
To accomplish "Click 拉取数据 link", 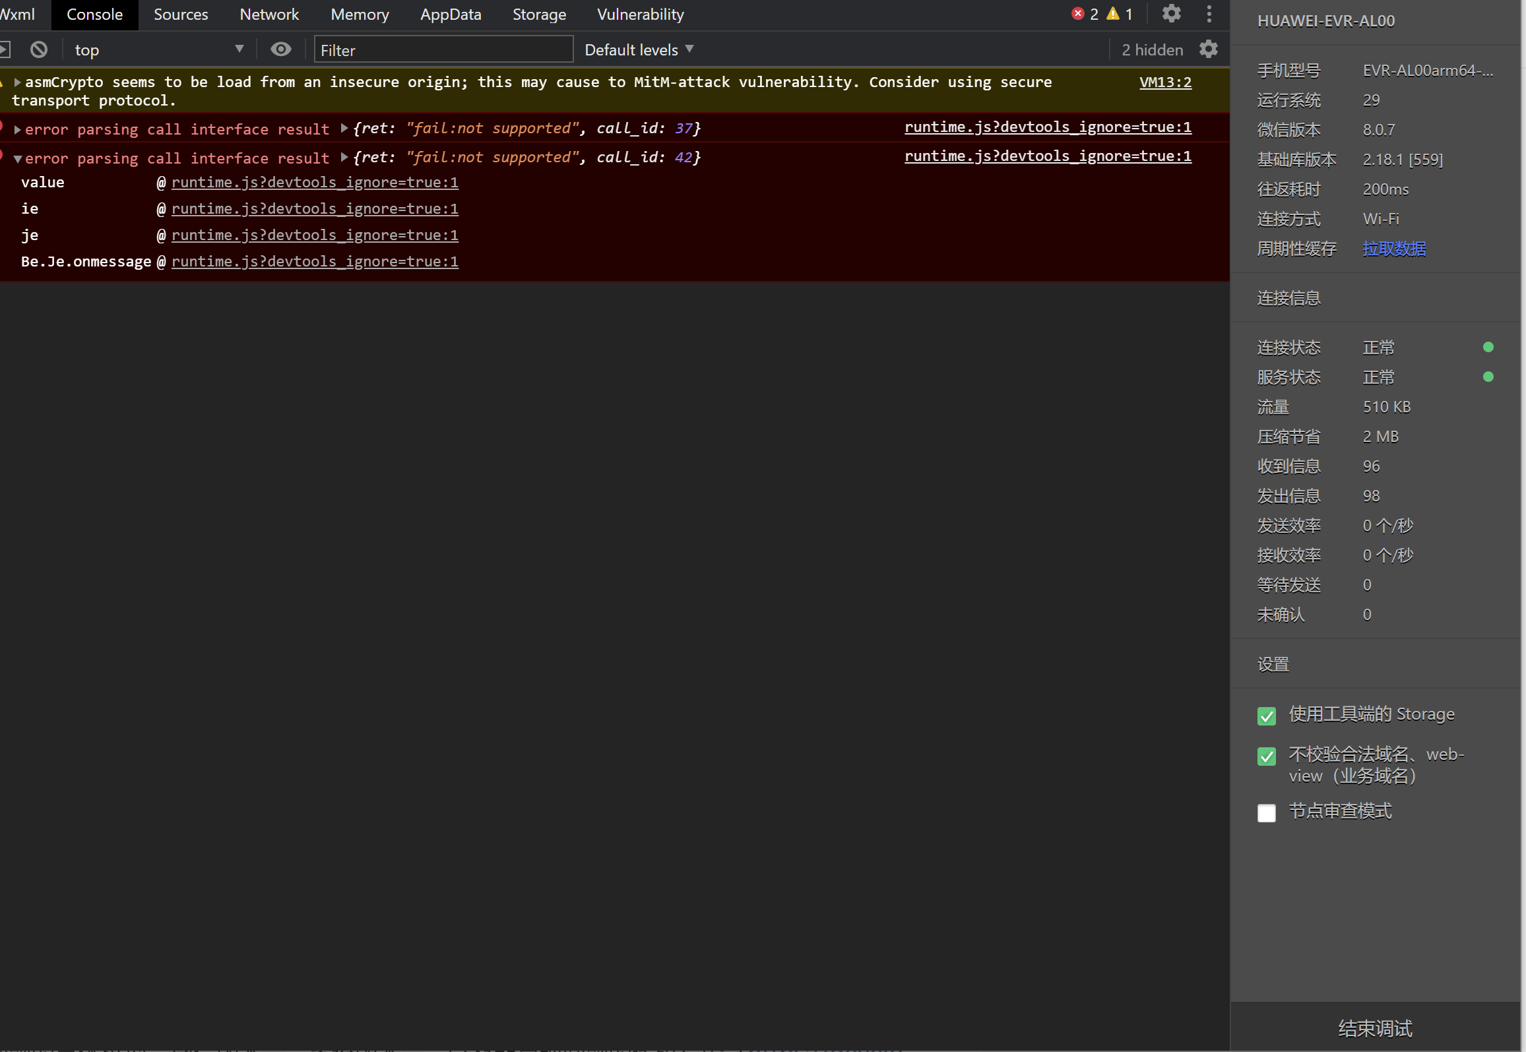I will 1393,249.
